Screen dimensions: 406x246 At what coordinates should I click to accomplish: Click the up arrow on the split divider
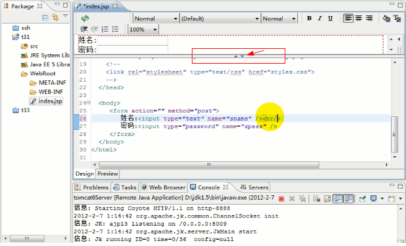click(236, 56)
